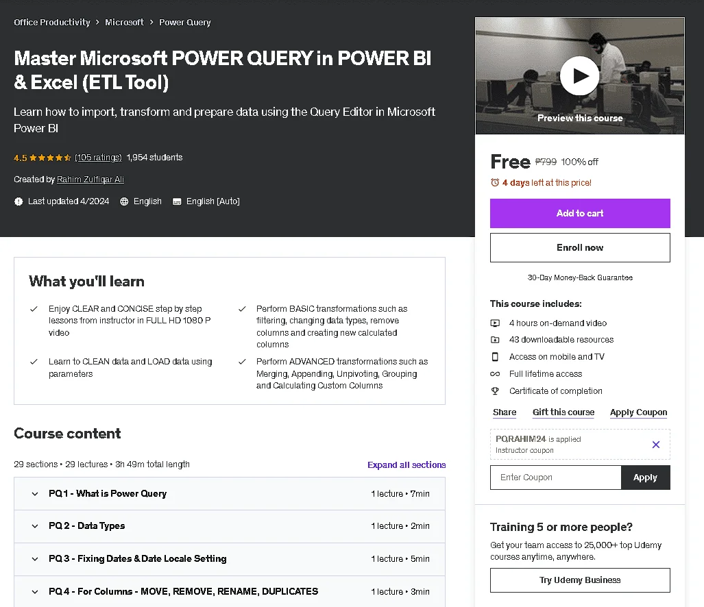
Task: Click the Add to cart button
Action: click(x=580, y=213)
